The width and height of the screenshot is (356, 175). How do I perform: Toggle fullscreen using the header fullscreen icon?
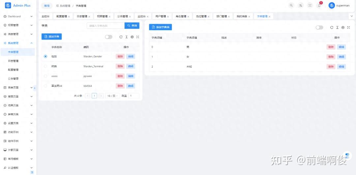(x=310, y=6)
